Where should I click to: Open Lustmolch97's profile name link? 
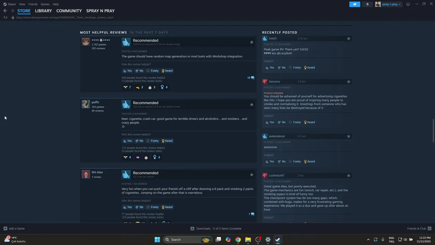tap(277, 176)
